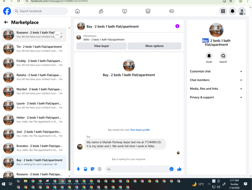This screenshot has height=190, width=252.
Task: Follow the View buyer profile link
Action: pyautogui.click(x=140, y=130)
